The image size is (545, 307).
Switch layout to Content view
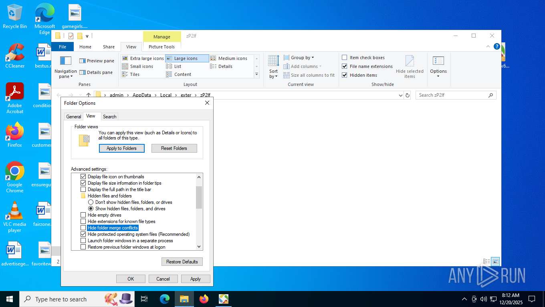tap(178, 74)
